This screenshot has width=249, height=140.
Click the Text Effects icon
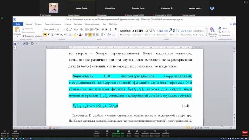(70, 35)
